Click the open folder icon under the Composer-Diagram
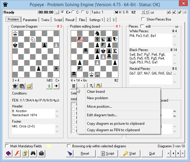The image size is (190, 162). click(29, 86)
